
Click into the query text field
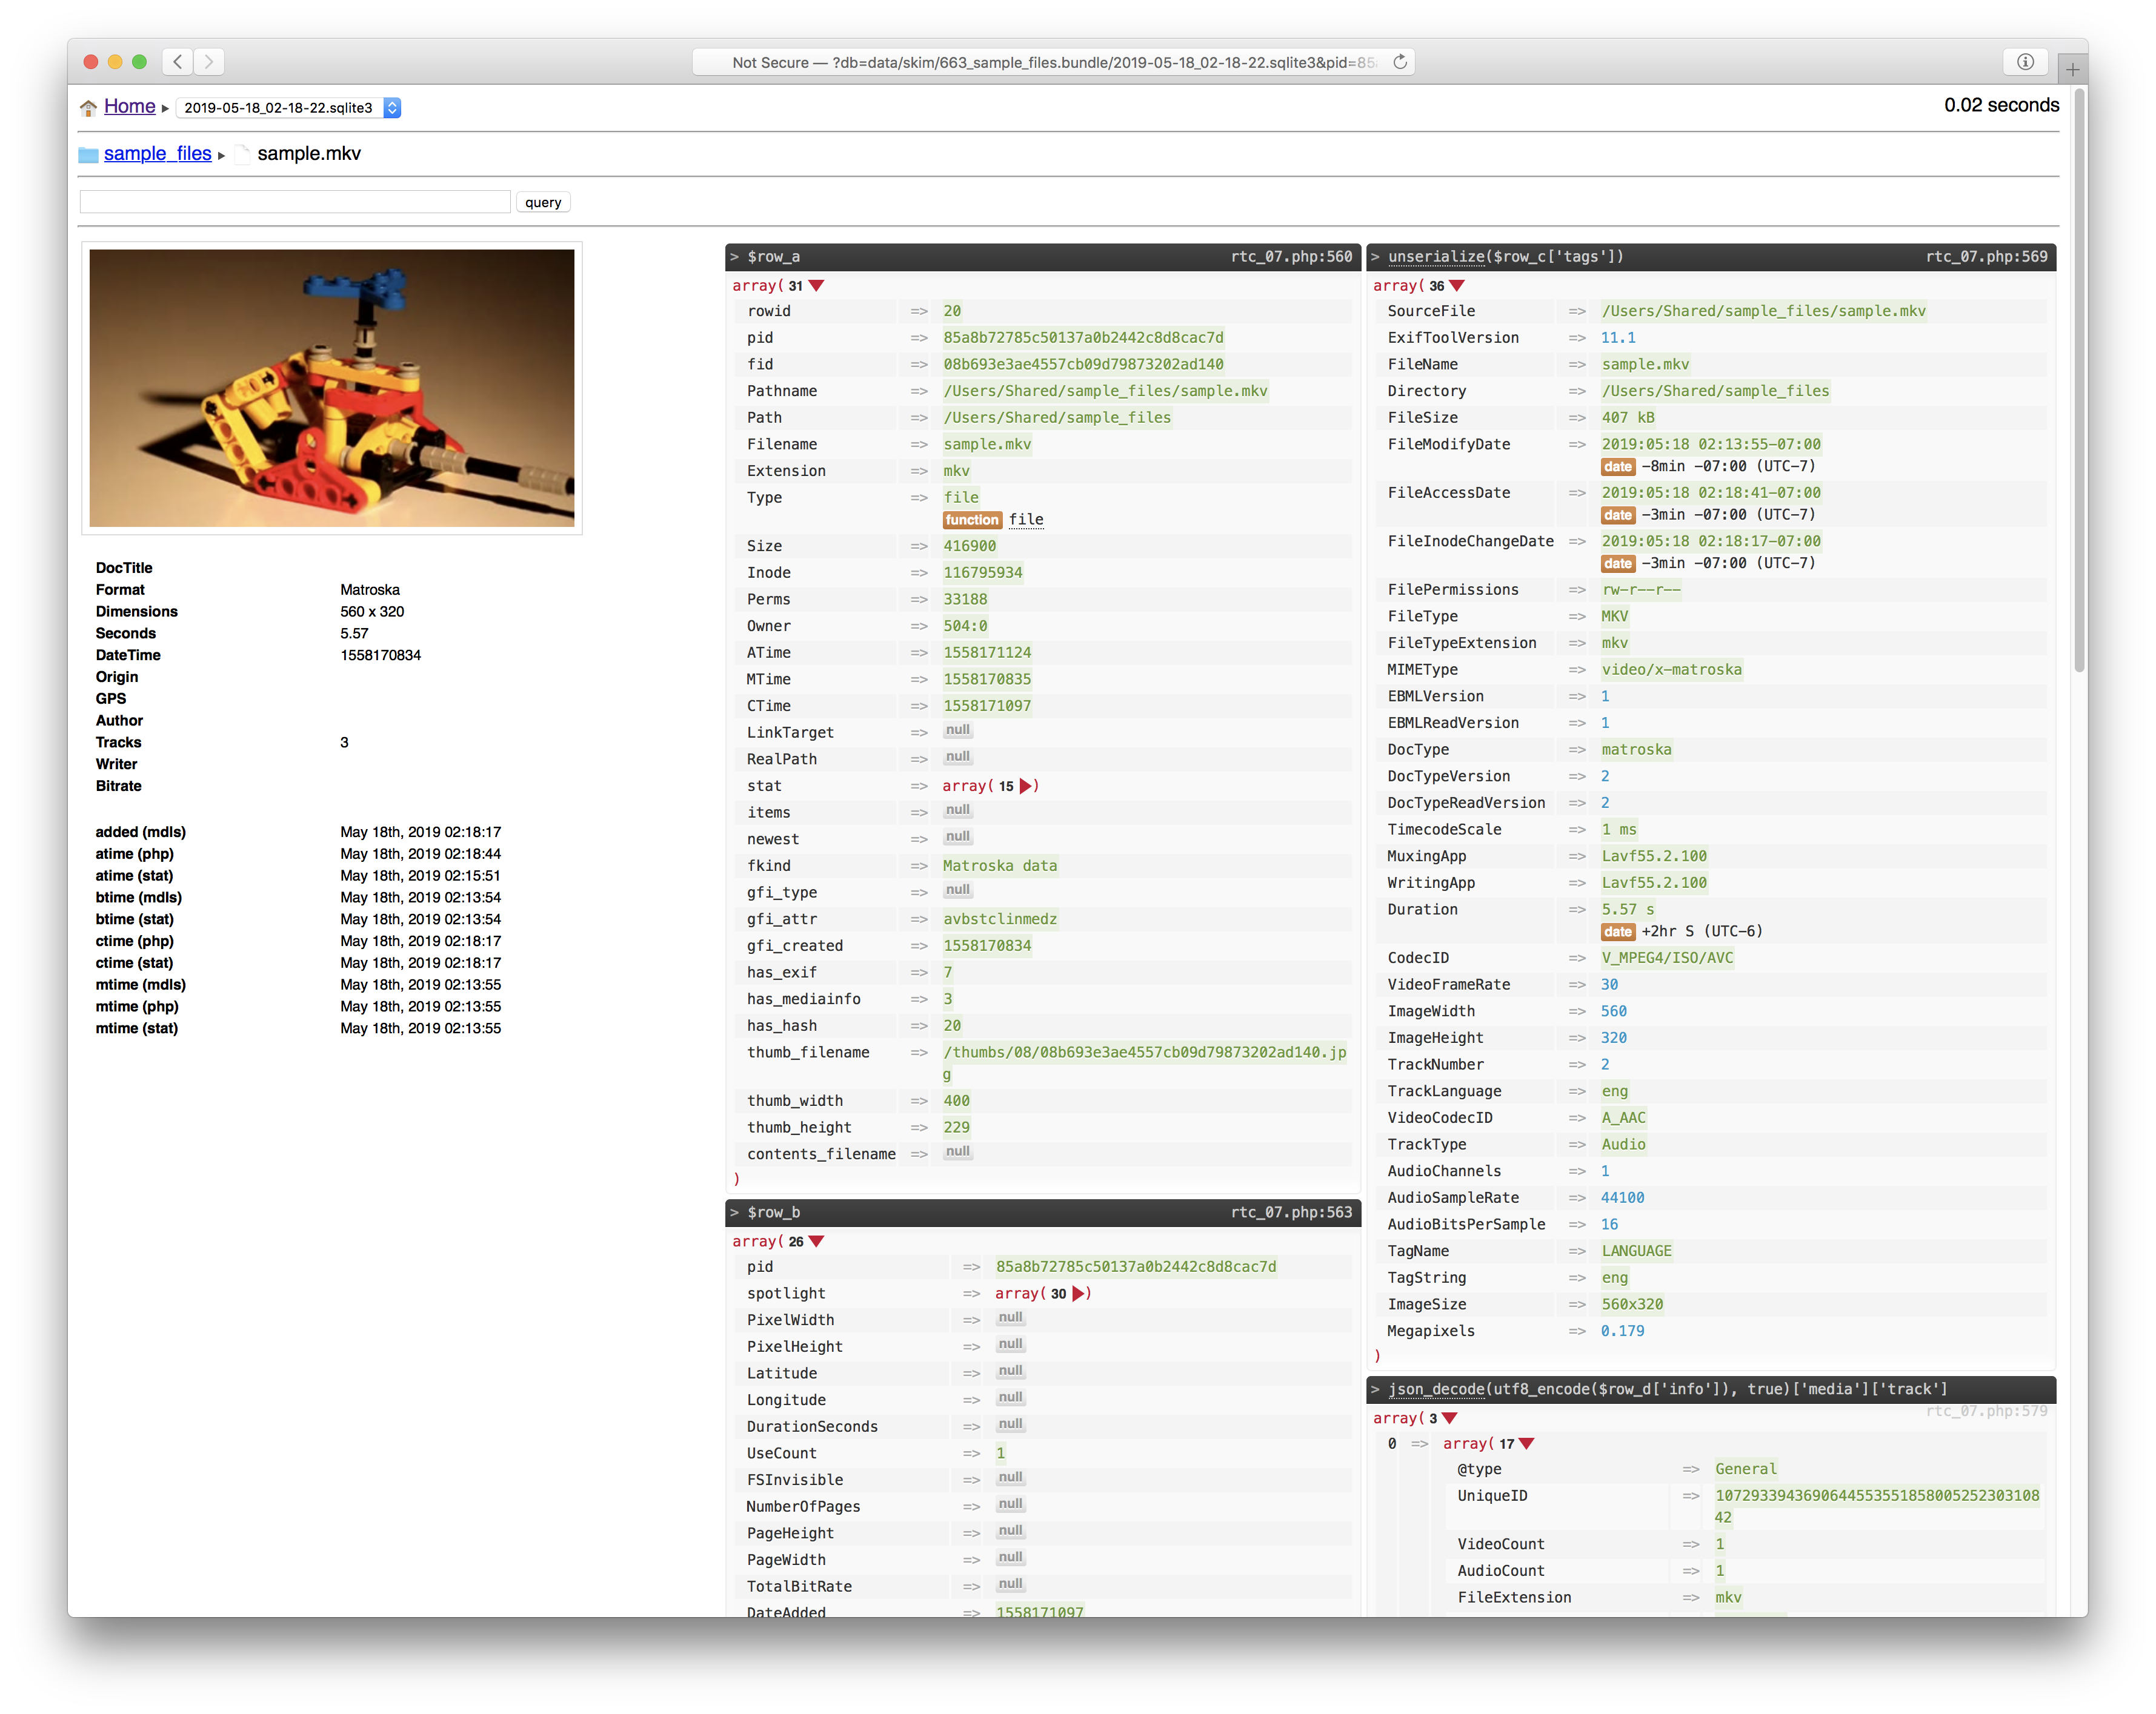295,202
